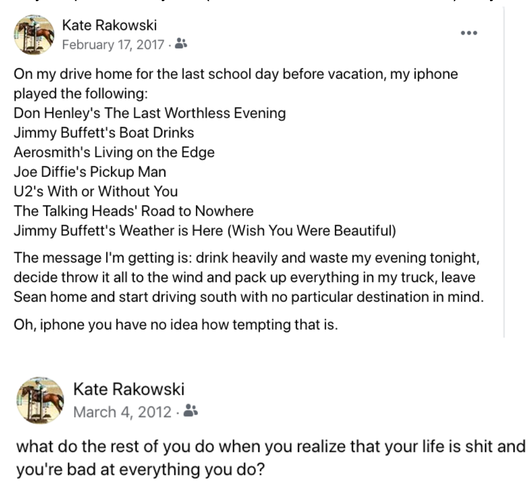
Task: Click the line 'U2's With or Without You'
Action: pos(96,192)
